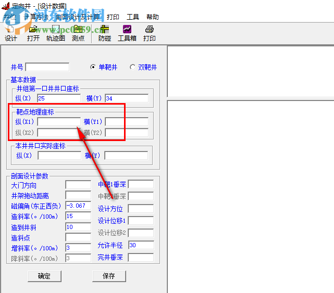This screenshot has height=293, width=334.
Task: Click the 保存 button
Action: (109, 276)
